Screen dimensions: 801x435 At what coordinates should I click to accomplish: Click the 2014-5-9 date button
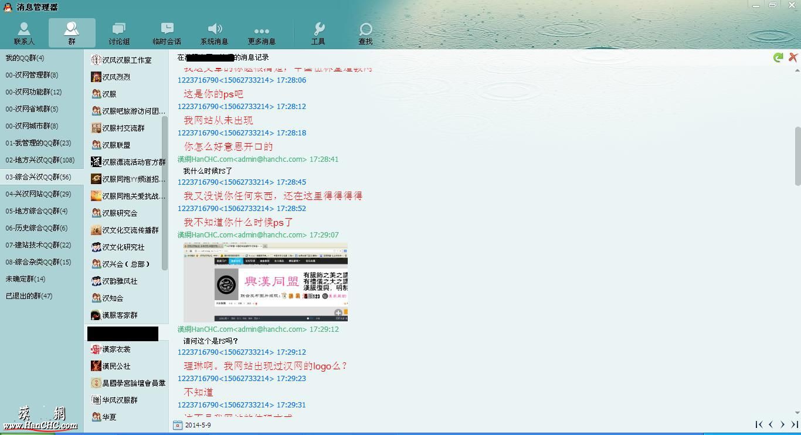(199, 425)
